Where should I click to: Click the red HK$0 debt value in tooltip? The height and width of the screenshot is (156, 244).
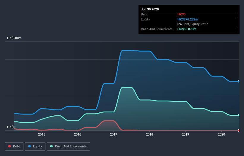coord(182,14)
